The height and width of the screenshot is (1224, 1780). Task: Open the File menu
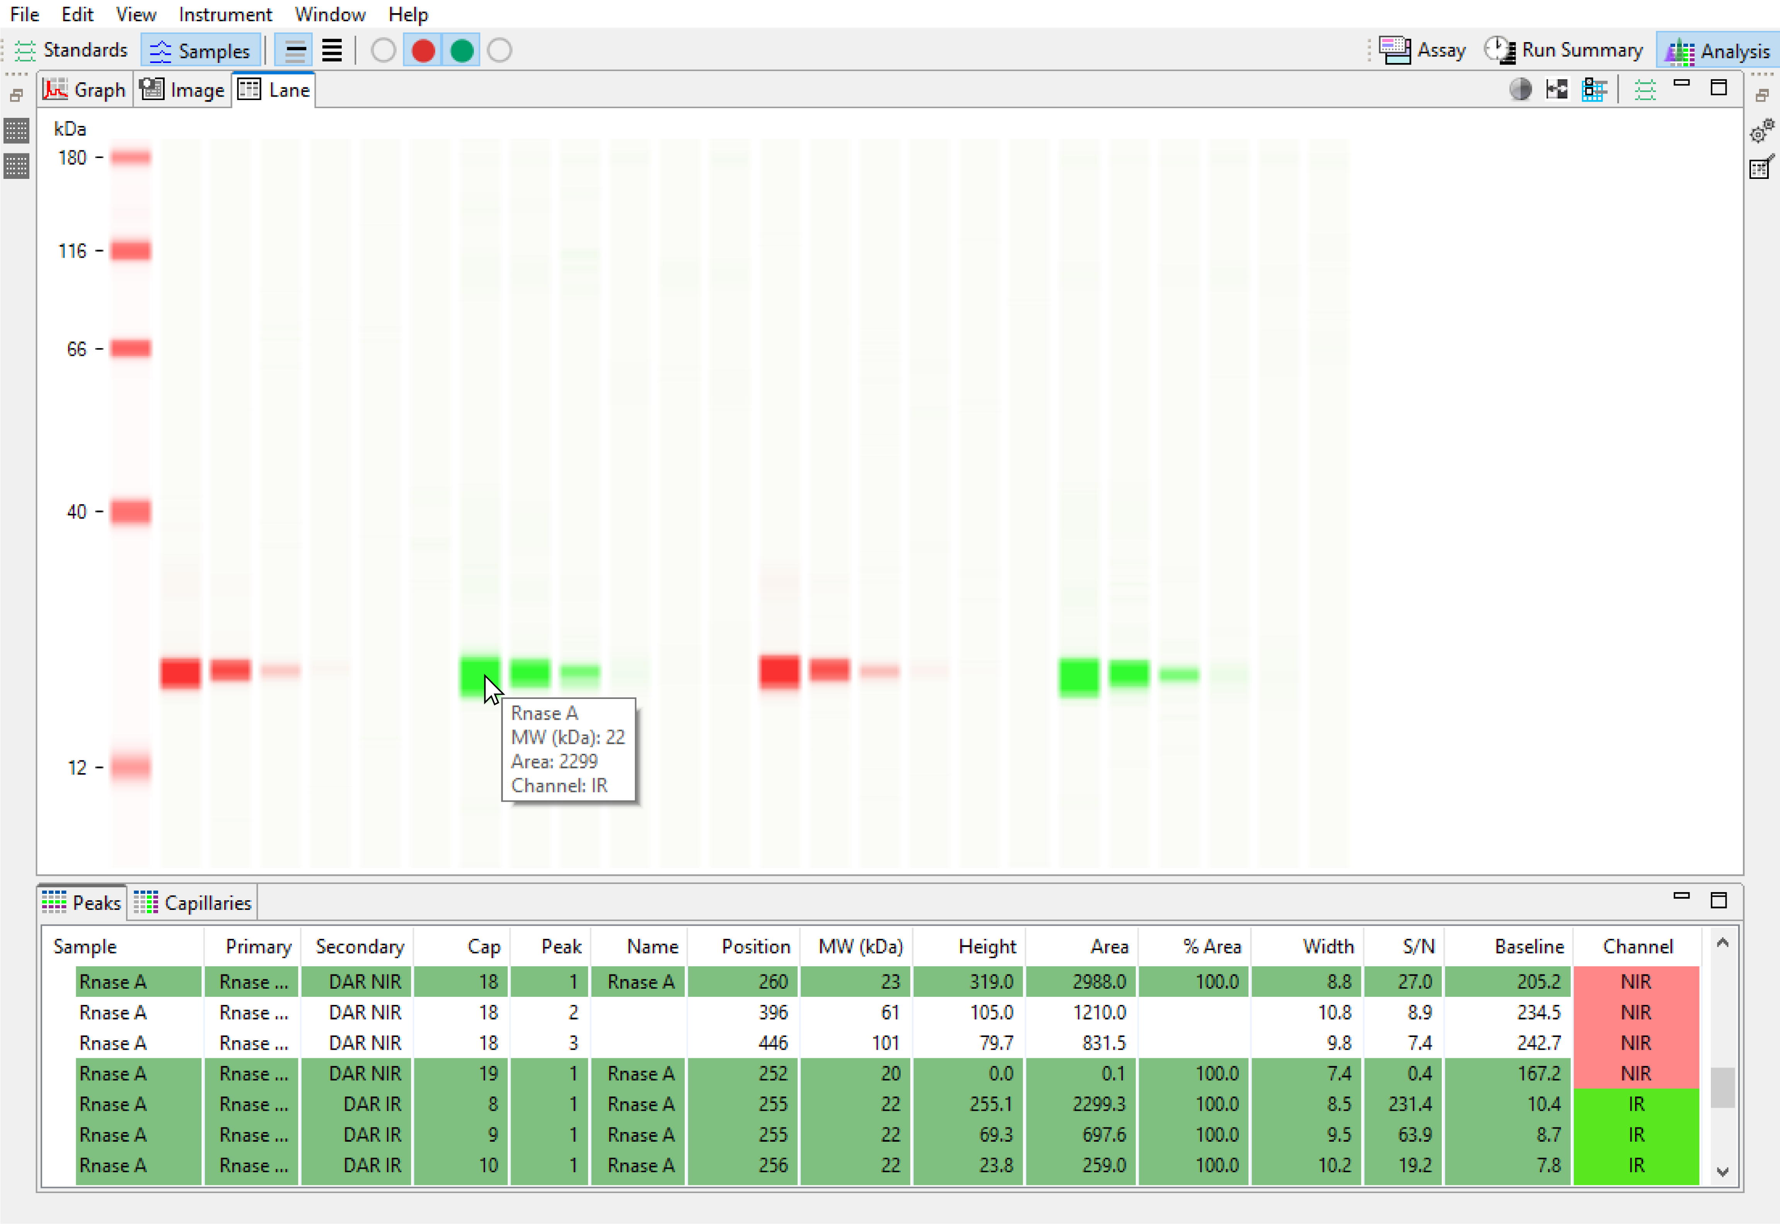click(25, 14)
